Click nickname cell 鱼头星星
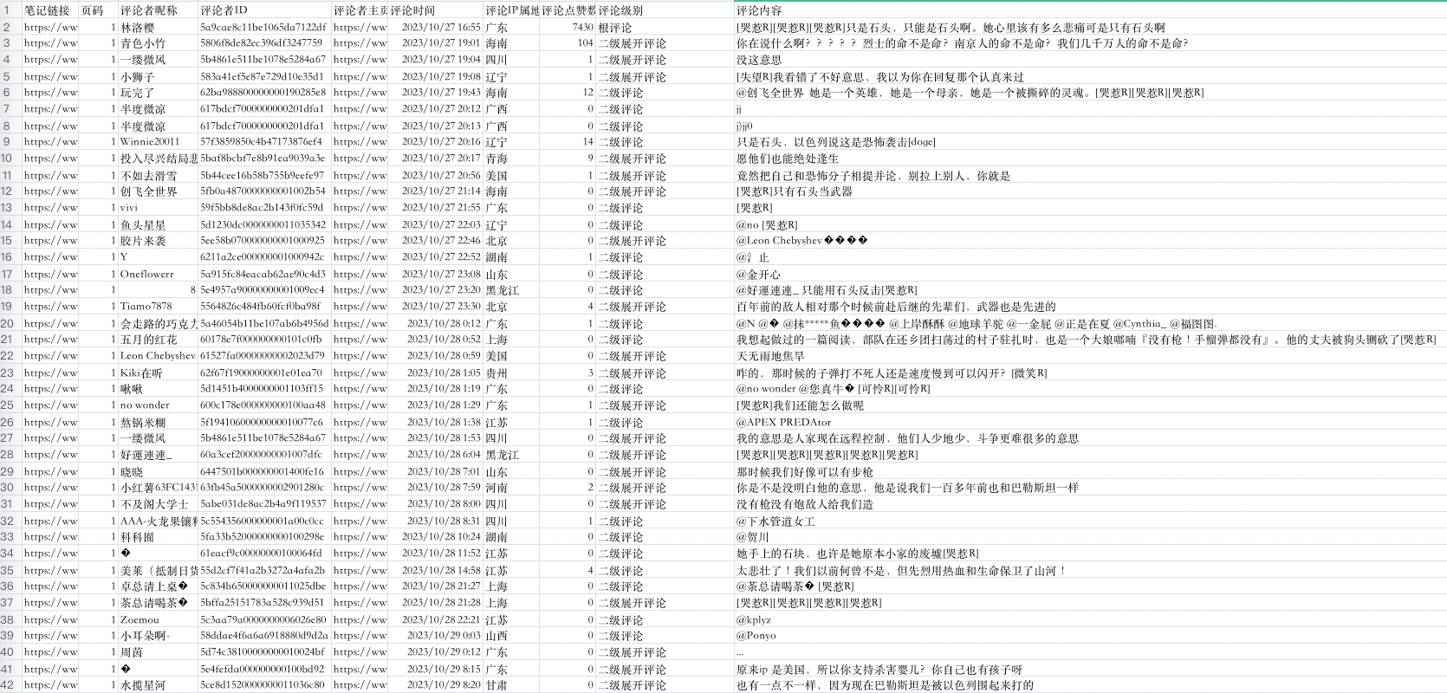 click(x=158, y=224)
